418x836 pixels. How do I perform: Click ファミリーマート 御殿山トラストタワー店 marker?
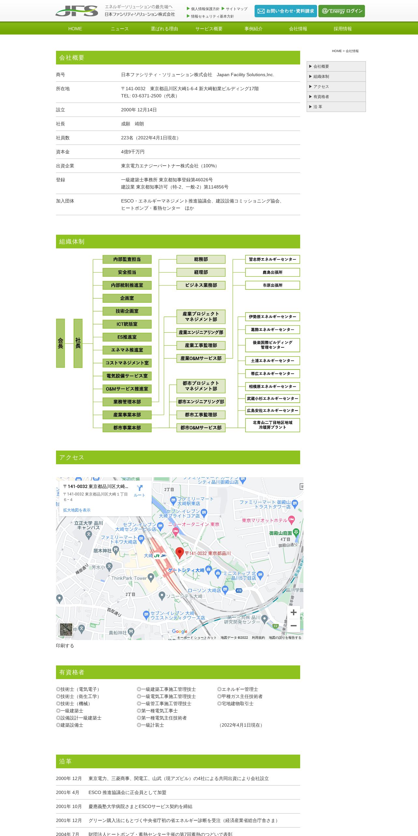tap(295, 504)
